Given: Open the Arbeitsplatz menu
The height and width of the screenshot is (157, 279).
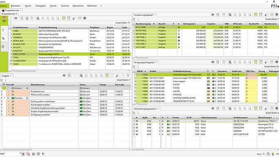Looking at the screenshot, I should click(x=40, y=6).
